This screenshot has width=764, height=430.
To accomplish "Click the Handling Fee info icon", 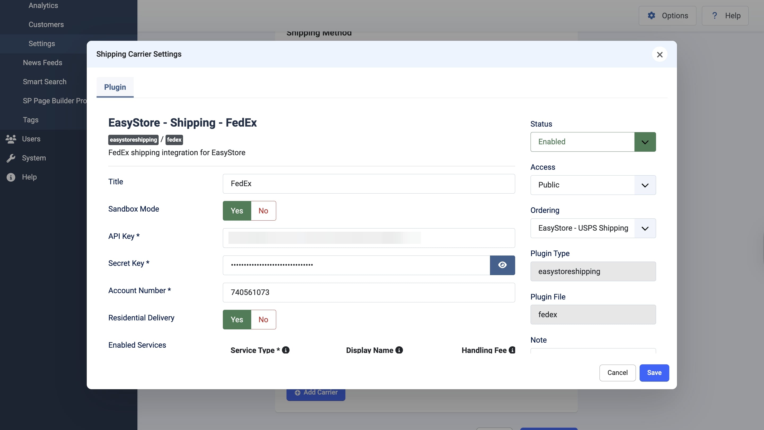I will [x=512, y=350].
